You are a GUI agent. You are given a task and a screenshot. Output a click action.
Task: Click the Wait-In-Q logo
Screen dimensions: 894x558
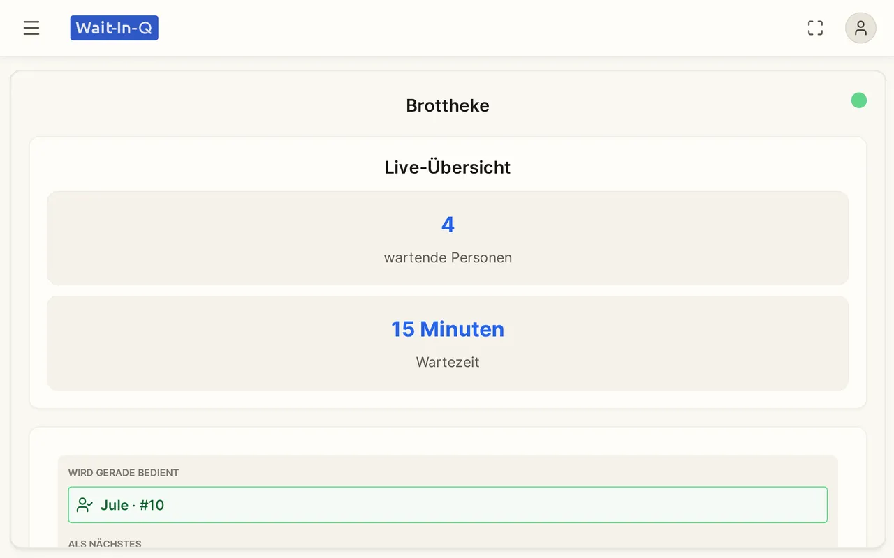[x=115, y=28]
